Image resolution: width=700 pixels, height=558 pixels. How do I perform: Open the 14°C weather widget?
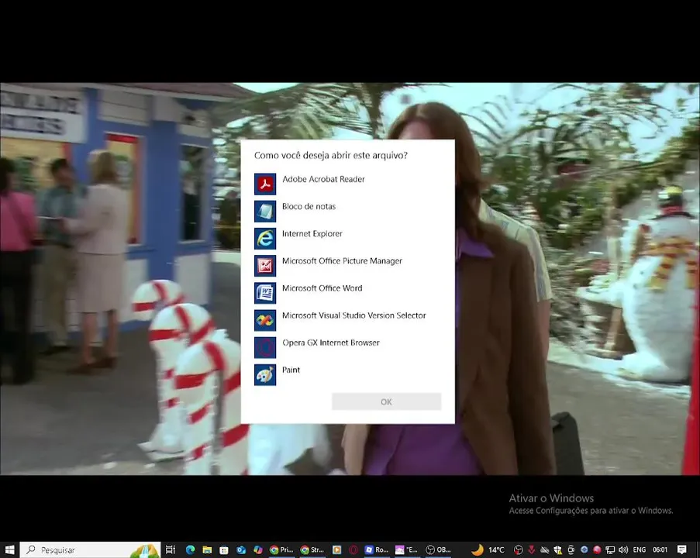click(488, 549)
